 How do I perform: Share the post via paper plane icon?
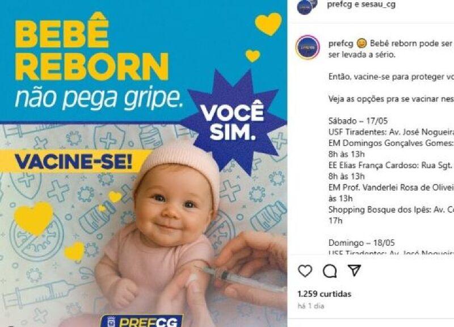354,270
